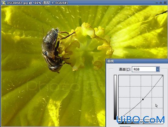Maximize the DSC00683.jpg document window
This screenshot has height=127, width=168.
161,3
